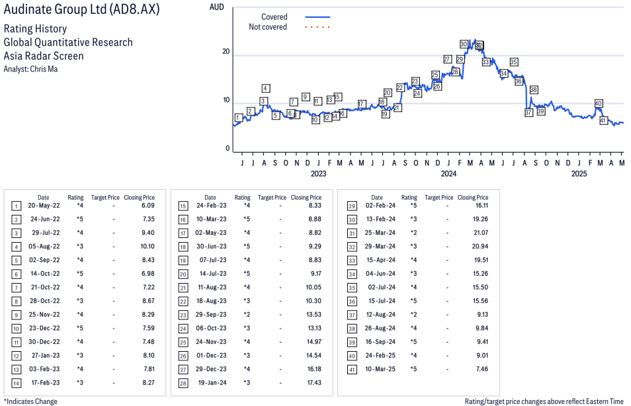Select chart marker 27 on the price graph
The height and width of the screenshot is (406, 631).
click(447, 59)
